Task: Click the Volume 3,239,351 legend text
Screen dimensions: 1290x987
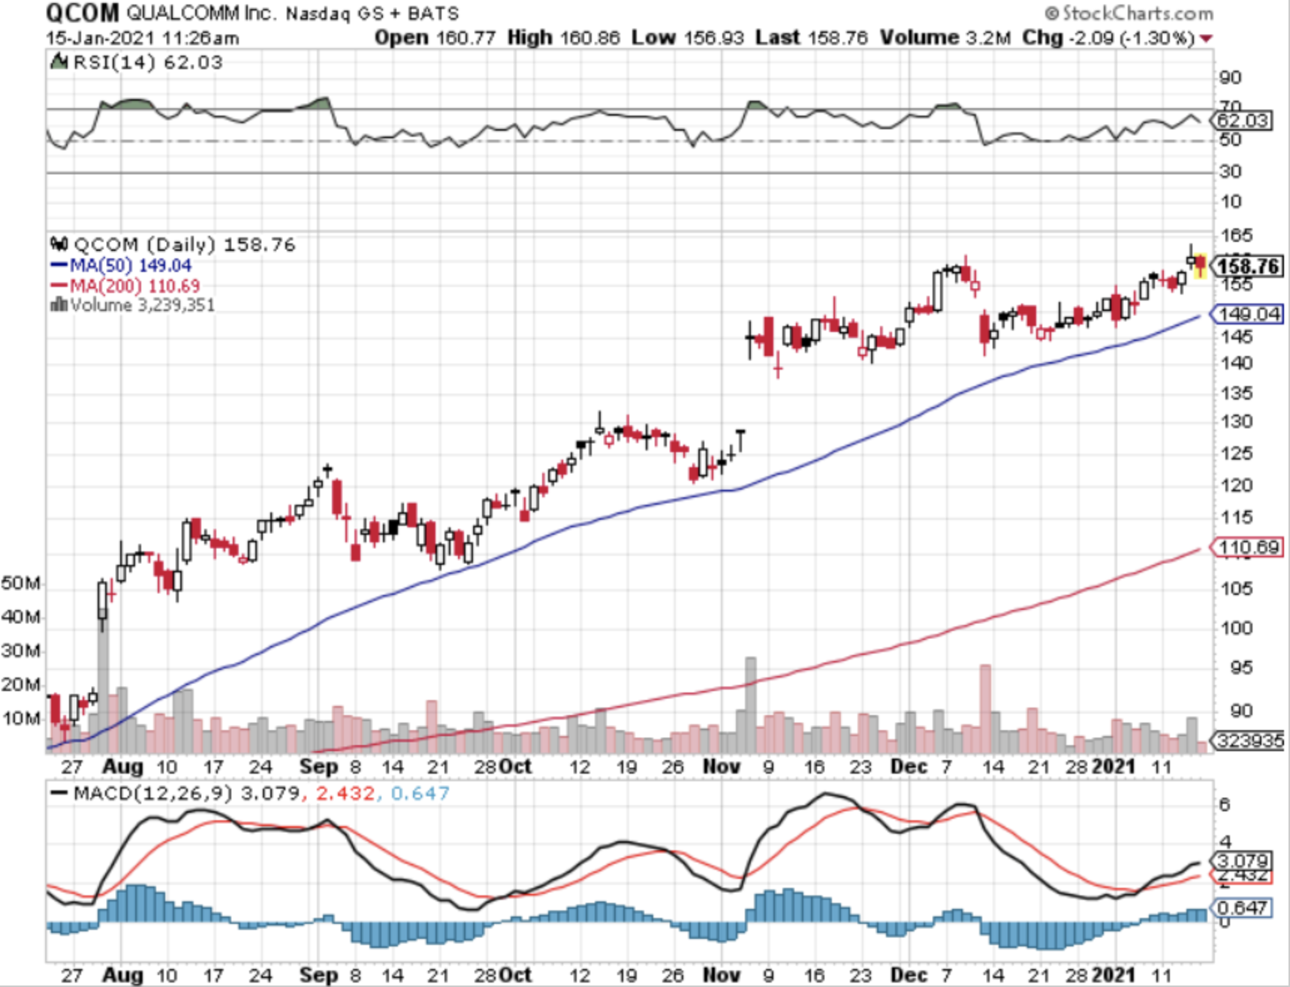Action: click(x=143, y=305)
